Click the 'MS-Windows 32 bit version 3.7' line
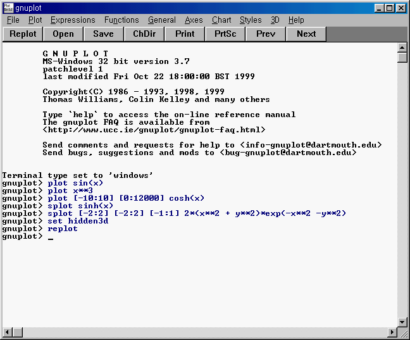 pyautogui.click(x=116, y=61)
